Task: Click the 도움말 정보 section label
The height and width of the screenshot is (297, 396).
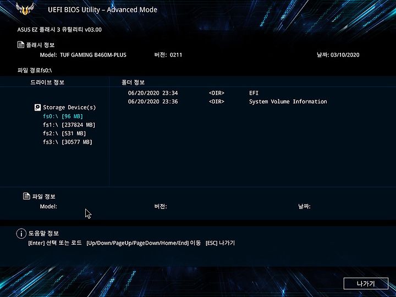Action: click(43, 233)
